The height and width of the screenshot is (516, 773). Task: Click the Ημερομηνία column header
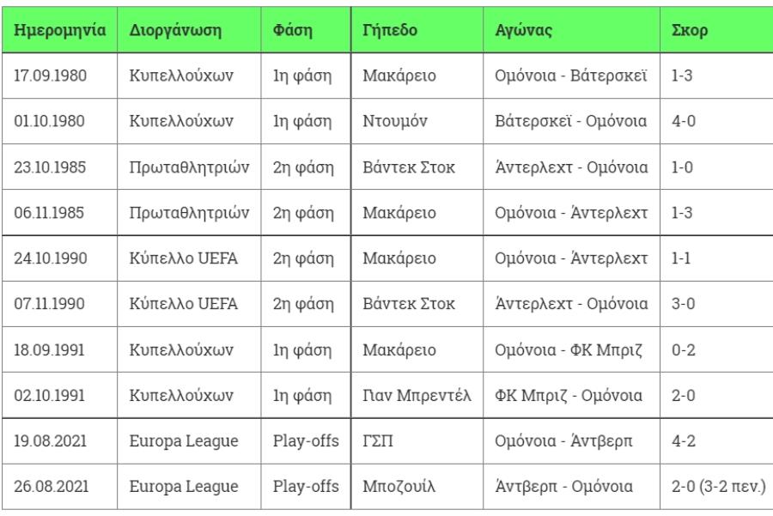tap(59, 30)
